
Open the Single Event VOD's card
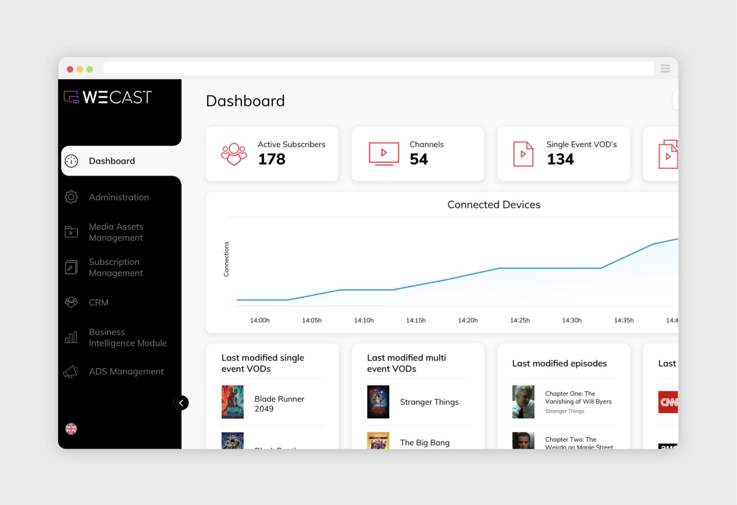click(x=563, y=154)
